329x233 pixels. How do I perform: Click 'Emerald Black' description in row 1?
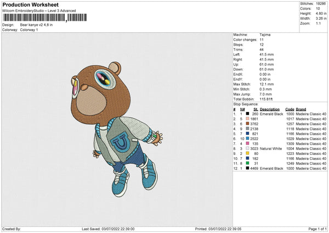pyautogui.click(x=271, y=114)
